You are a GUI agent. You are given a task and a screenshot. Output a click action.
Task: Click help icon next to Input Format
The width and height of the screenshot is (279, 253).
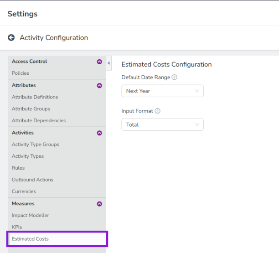[158, 111]
